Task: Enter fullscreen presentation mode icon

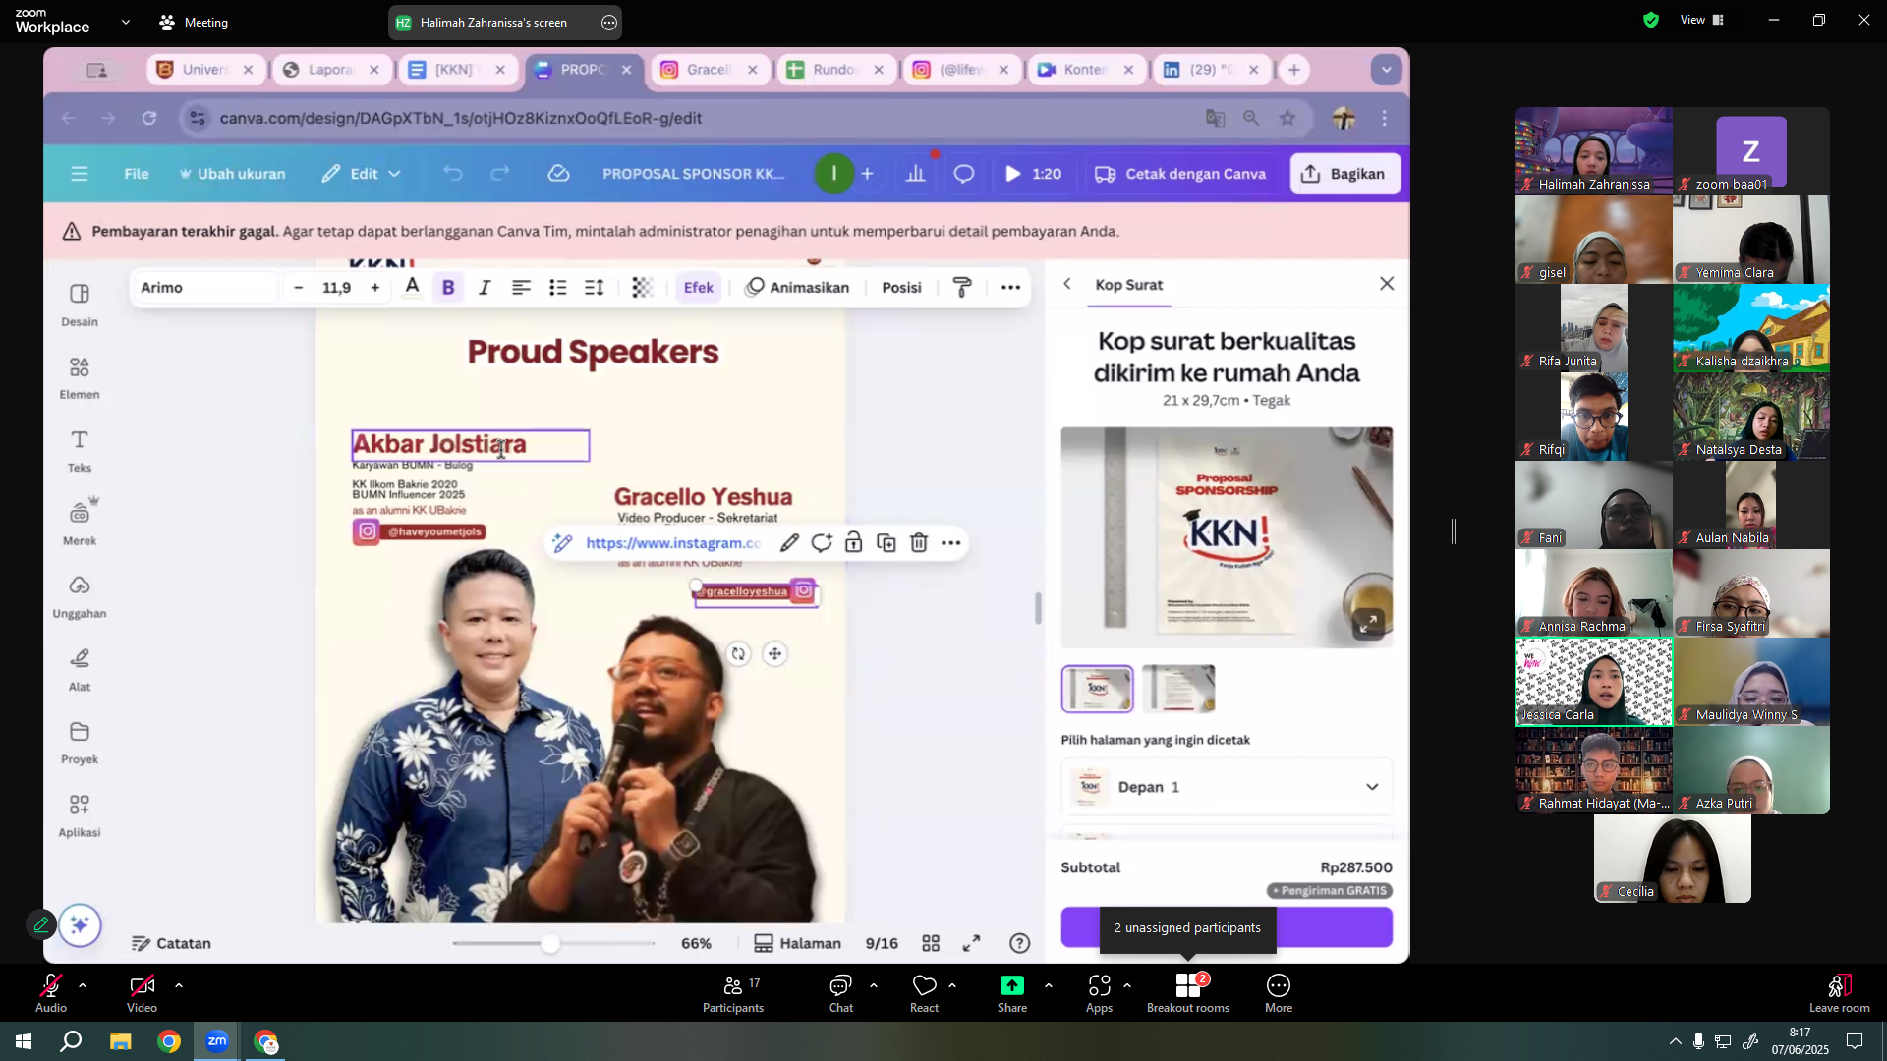Action: [971, 943]
